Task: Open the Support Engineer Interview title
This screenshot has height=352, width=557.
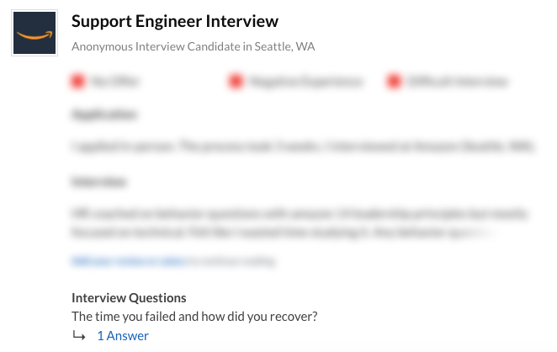Action: click(175, 21)
